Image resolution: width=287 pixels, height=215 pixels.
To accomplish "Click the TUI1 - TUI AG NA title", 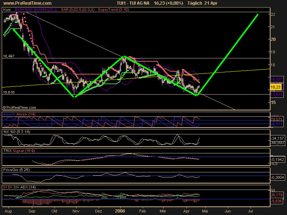I will (133, 3).
